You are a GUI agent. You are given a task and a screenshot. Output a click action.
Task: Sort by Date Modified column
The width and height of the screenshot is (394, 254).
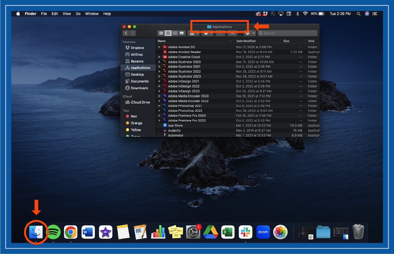click(257, 41)
